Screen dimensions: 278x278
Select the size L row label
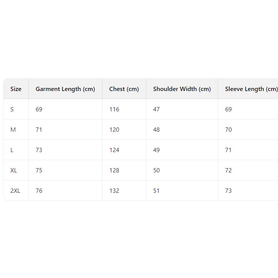tap(12, 150)
